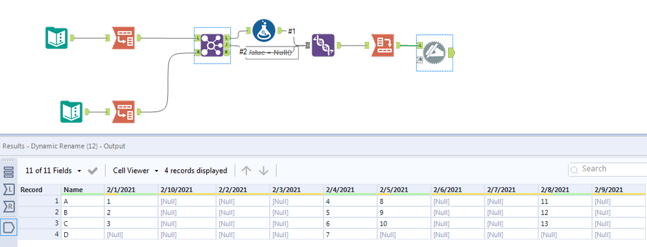Click the Results Search field
Screen dimensions: 647x247
pos(607,169)
